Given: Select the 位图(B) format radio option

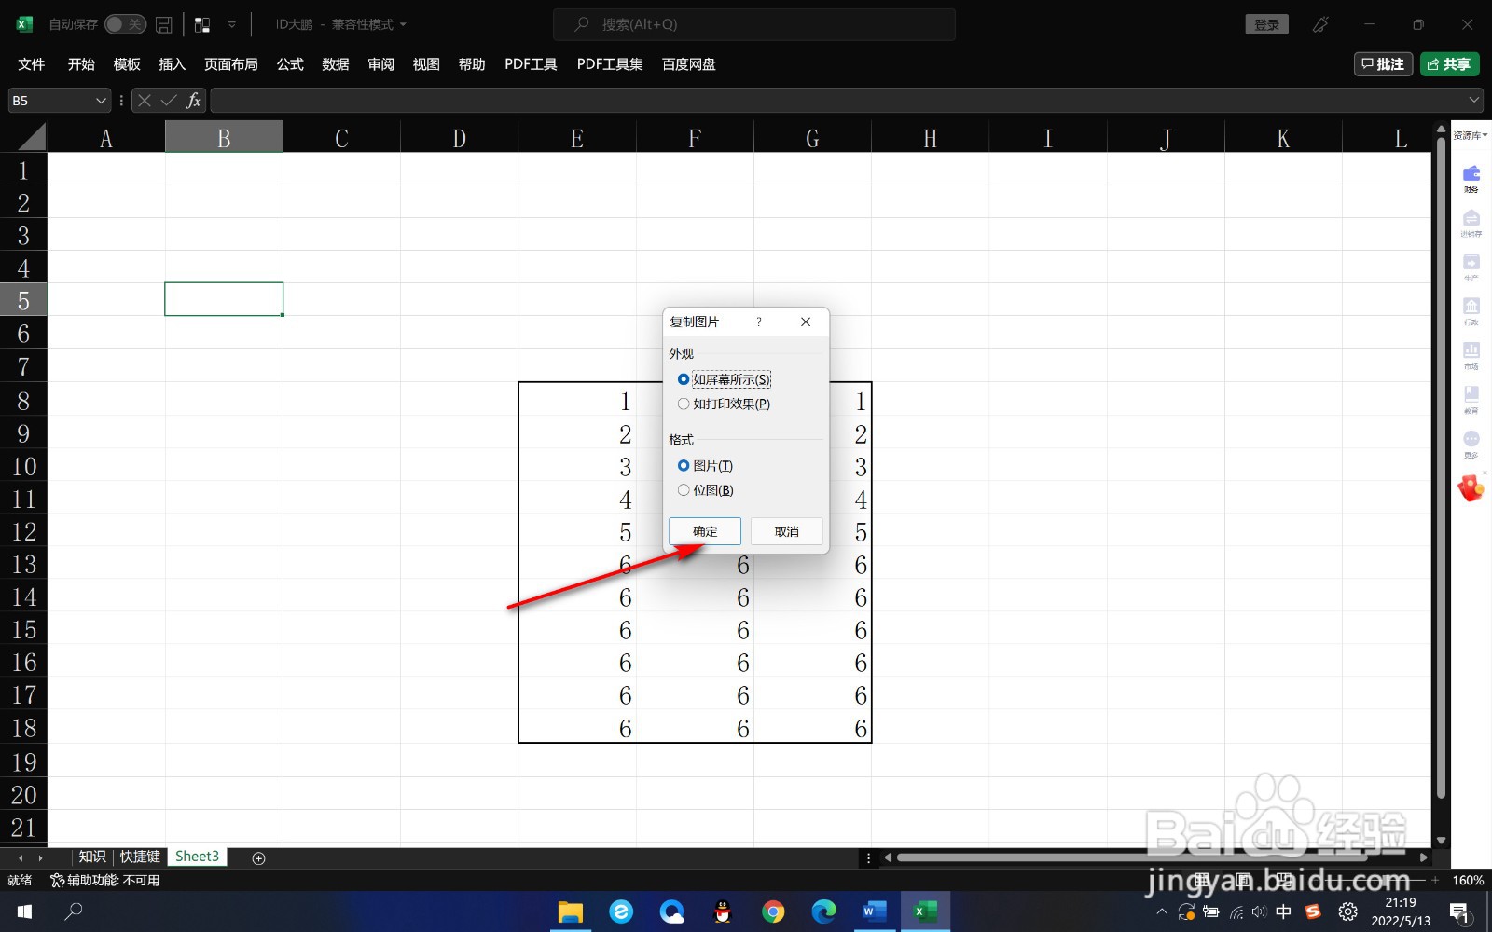Looking at the screenshot, I should click(705, 490).
